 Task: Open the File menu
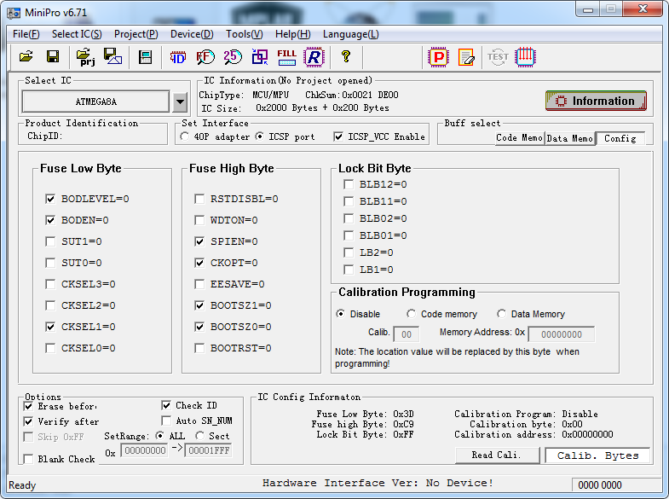[x=26, y=34]
